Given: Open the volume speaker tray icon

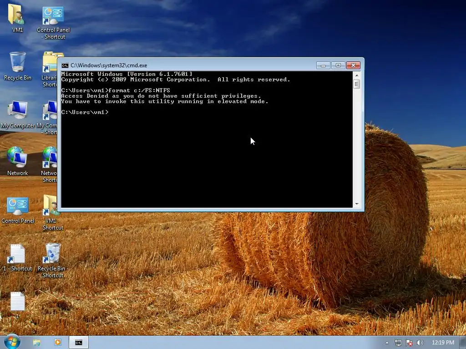Looking at the screenshot, I should pos(420,343).
